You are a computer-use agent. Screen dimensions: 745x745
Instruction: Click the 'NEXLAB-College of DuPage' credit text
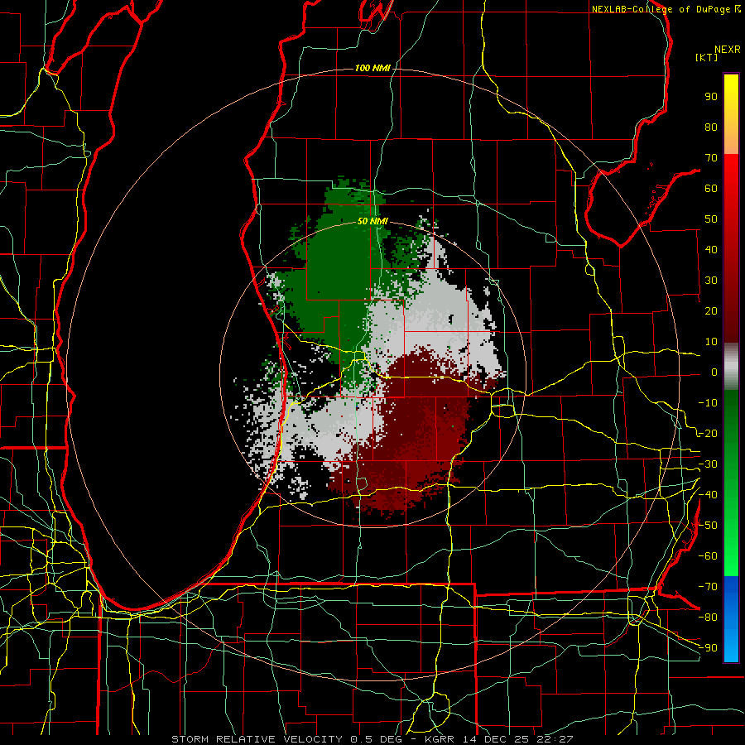click(x=661, y=9)
